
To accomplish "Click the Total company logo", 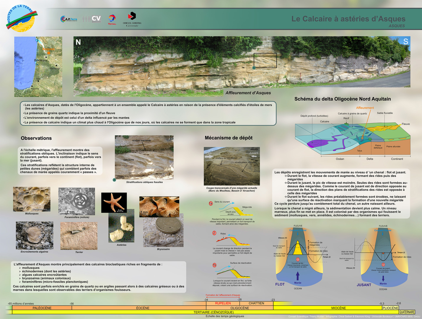I will pyautogui.click(x=112, y=19).
